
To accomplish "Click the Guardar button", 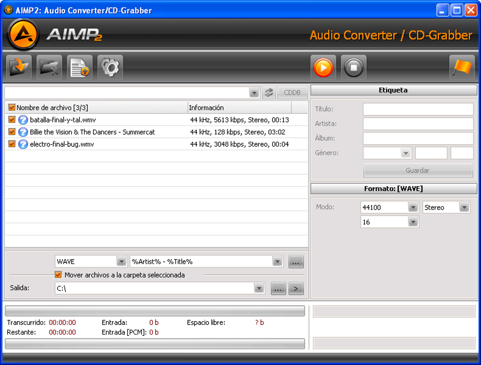I will pos(418,170).
